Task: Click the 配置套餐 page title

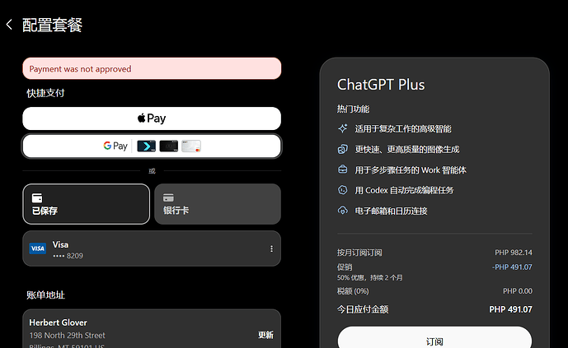Action: (x=52, y=25)
